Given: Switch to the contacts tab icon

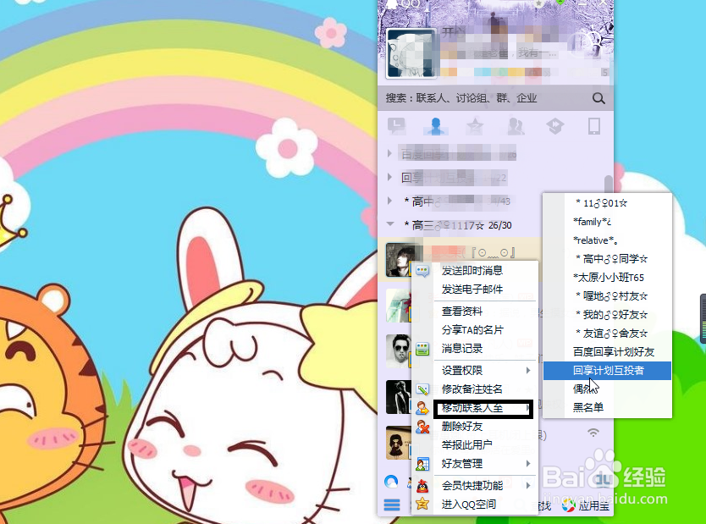Looking at the screenshot, I should pyautogui.click(x=435, y=126).
